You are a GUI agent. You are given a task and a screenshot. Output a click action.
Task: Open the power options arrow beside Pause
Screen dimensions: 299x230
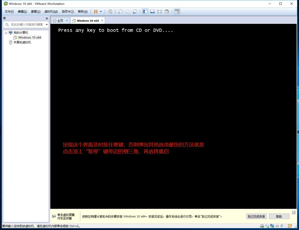pyautogui.click(x=101, y=12)
